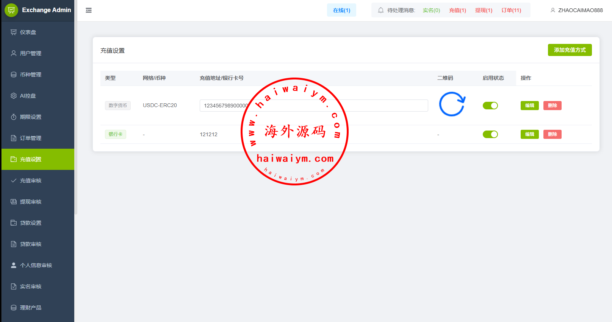The width and height of the screenshot is (612, 322).
Task: Delete the 银行卡 recharge row
Action: coord(552,134)
